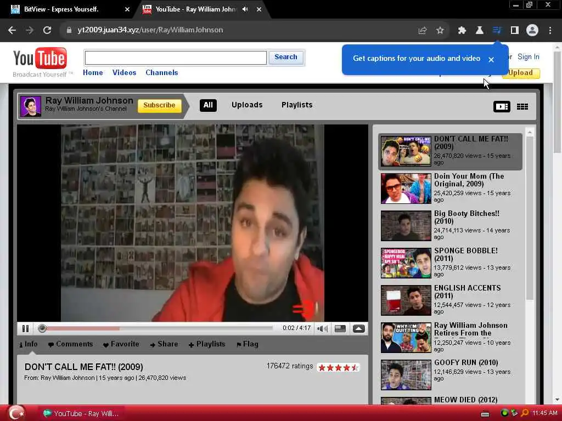Click the taskbar clock 11:45 AM
This screenshot has height=421, width=562.
[x=545, y=413]
